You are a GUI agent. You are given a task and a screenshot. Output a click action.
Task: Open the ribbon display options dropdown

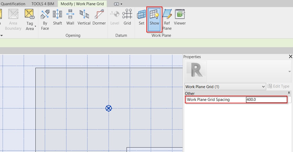pos(118,4)
